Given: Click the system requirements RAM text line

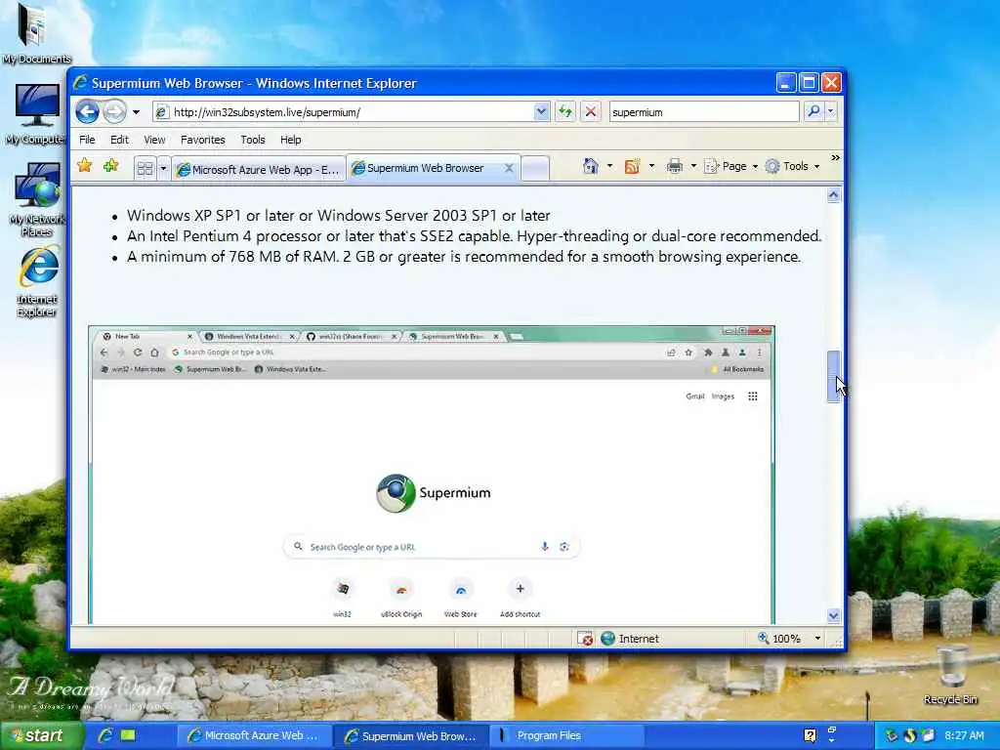Looking at the screenshot, I should [x=464, y=257].
